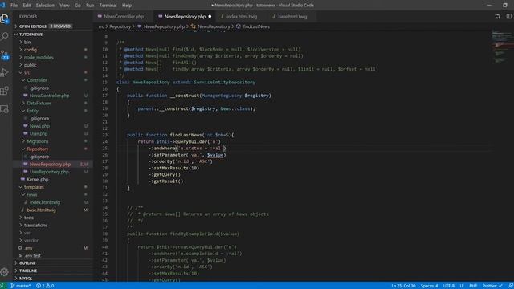Open the Terminal menu
The image size is (514, 289).
pos(108,6)
